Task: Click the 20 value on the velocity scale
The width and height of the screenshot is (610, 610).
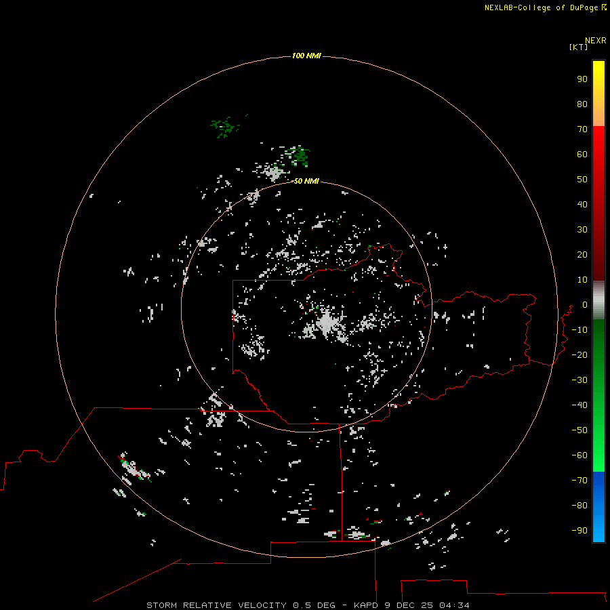Action: click(x=582, y=254)
